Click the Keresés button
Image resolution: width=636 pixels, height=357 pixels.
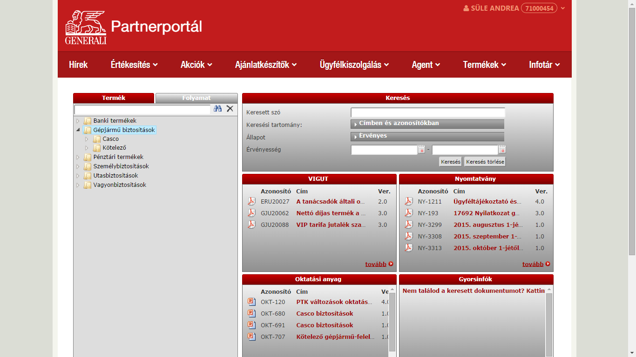450,162
